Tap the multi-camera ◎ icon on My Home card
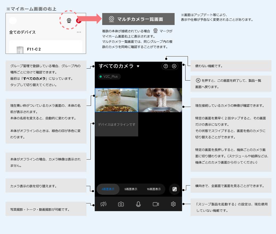276x234 pixels. tap(69, 20)
